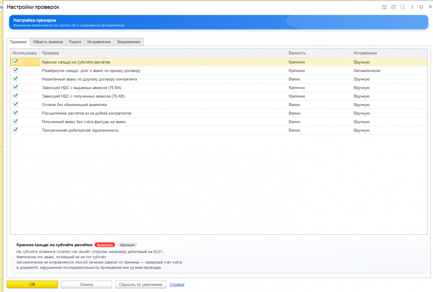Switch to the Пороги tab
This screenshot has height=292, width=433.
coord(75,42)
